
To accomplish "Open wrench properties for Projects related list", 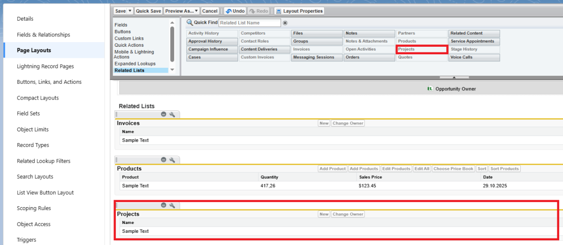I will [x=172, y=205].
